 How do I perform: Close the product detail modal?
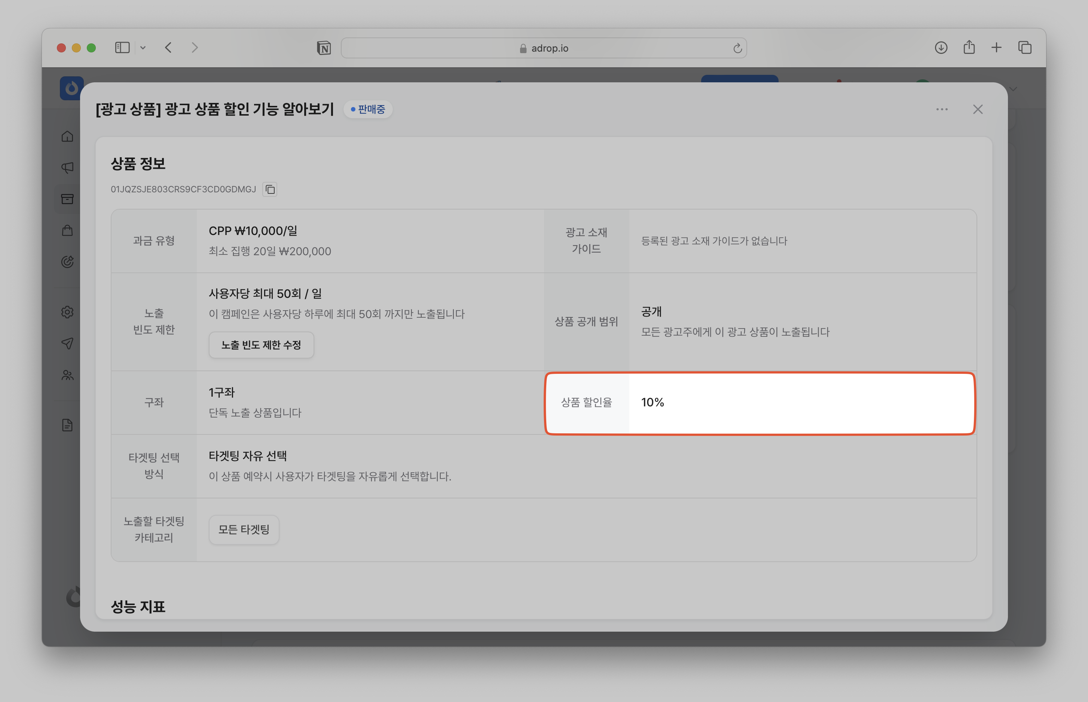pyautogui.click(x=977, y=109)
